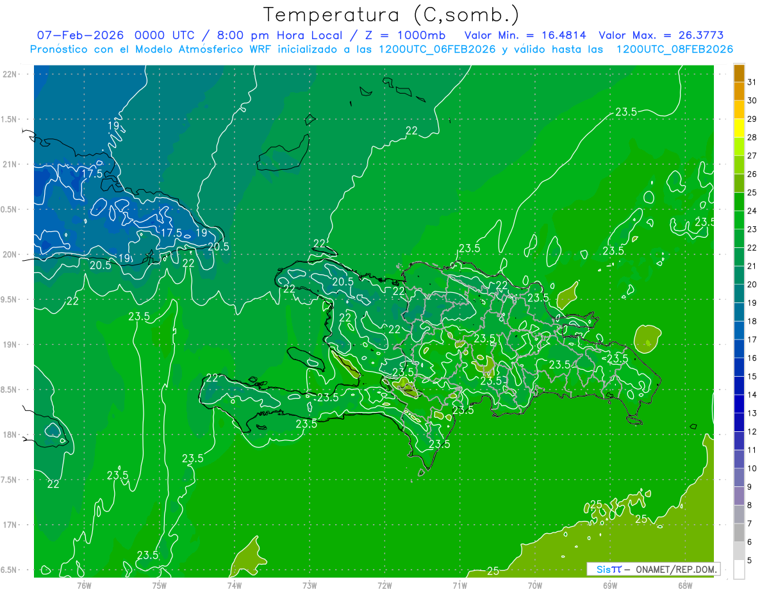Select the 'Valor Max. = 26.3773' value
Screen dimensions: 769x594
pyautogui.click(x=661, y=35)
